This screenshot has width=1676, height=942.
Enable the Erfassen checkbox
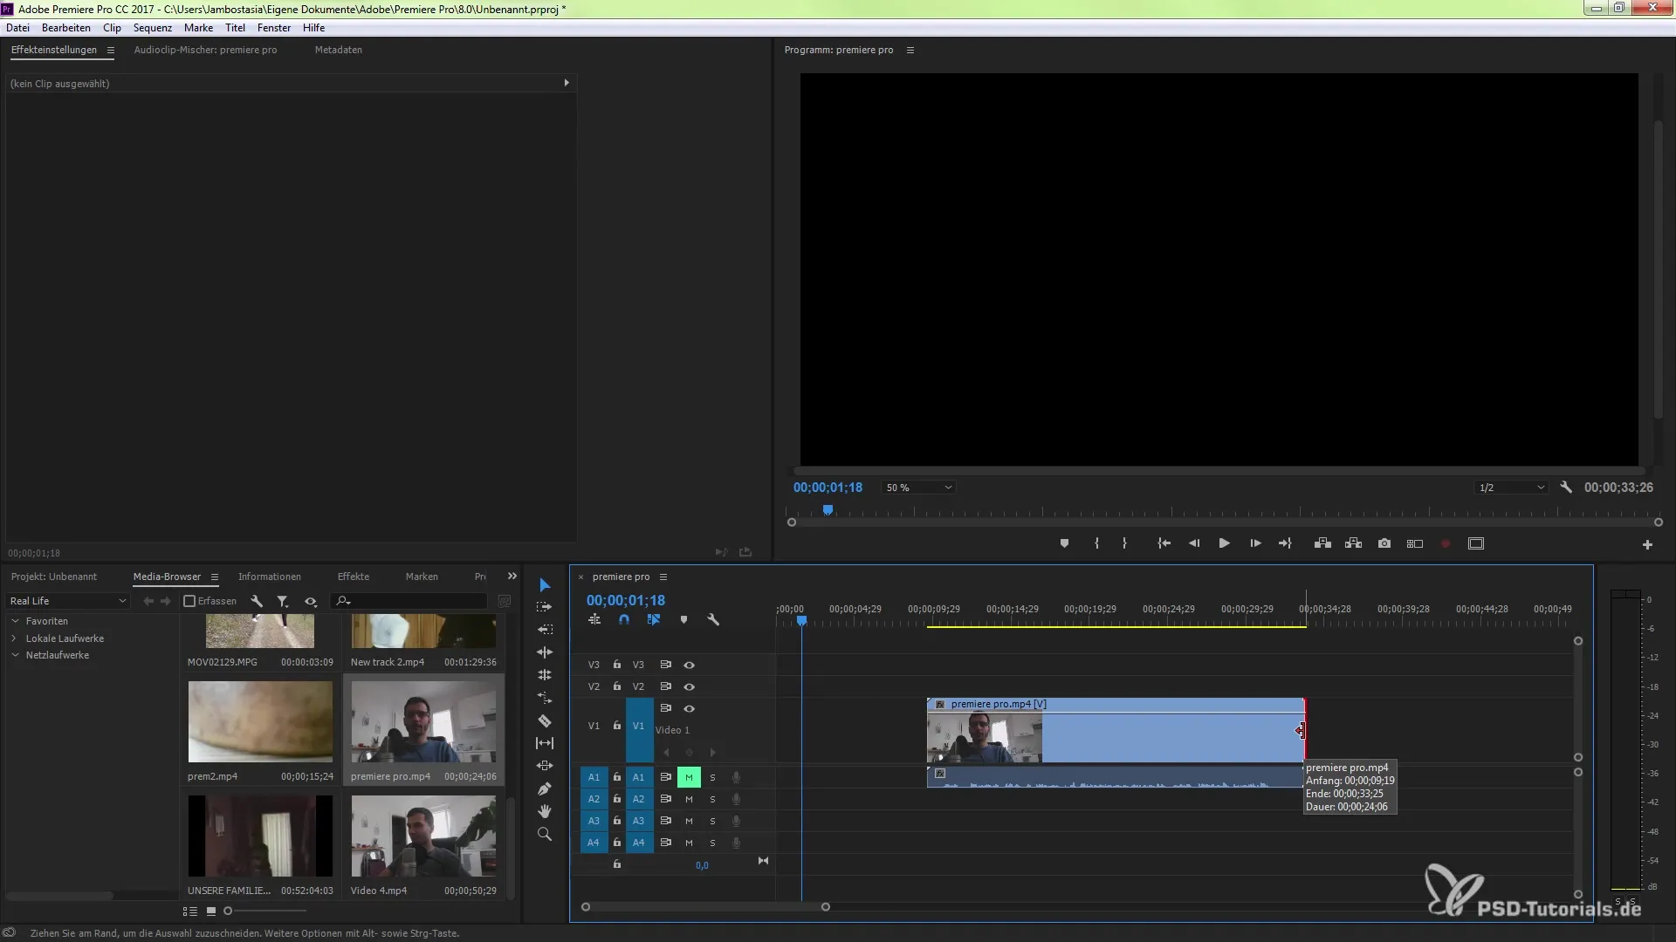coord(189,601)
